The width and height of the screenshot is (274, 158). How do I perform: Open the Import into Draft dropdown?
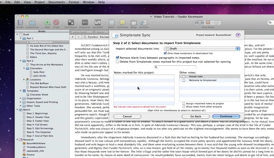(x=202, y=48)
